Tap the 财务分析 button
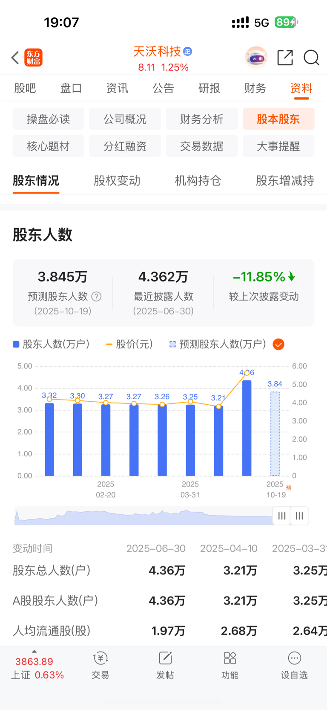 (202, 119)
